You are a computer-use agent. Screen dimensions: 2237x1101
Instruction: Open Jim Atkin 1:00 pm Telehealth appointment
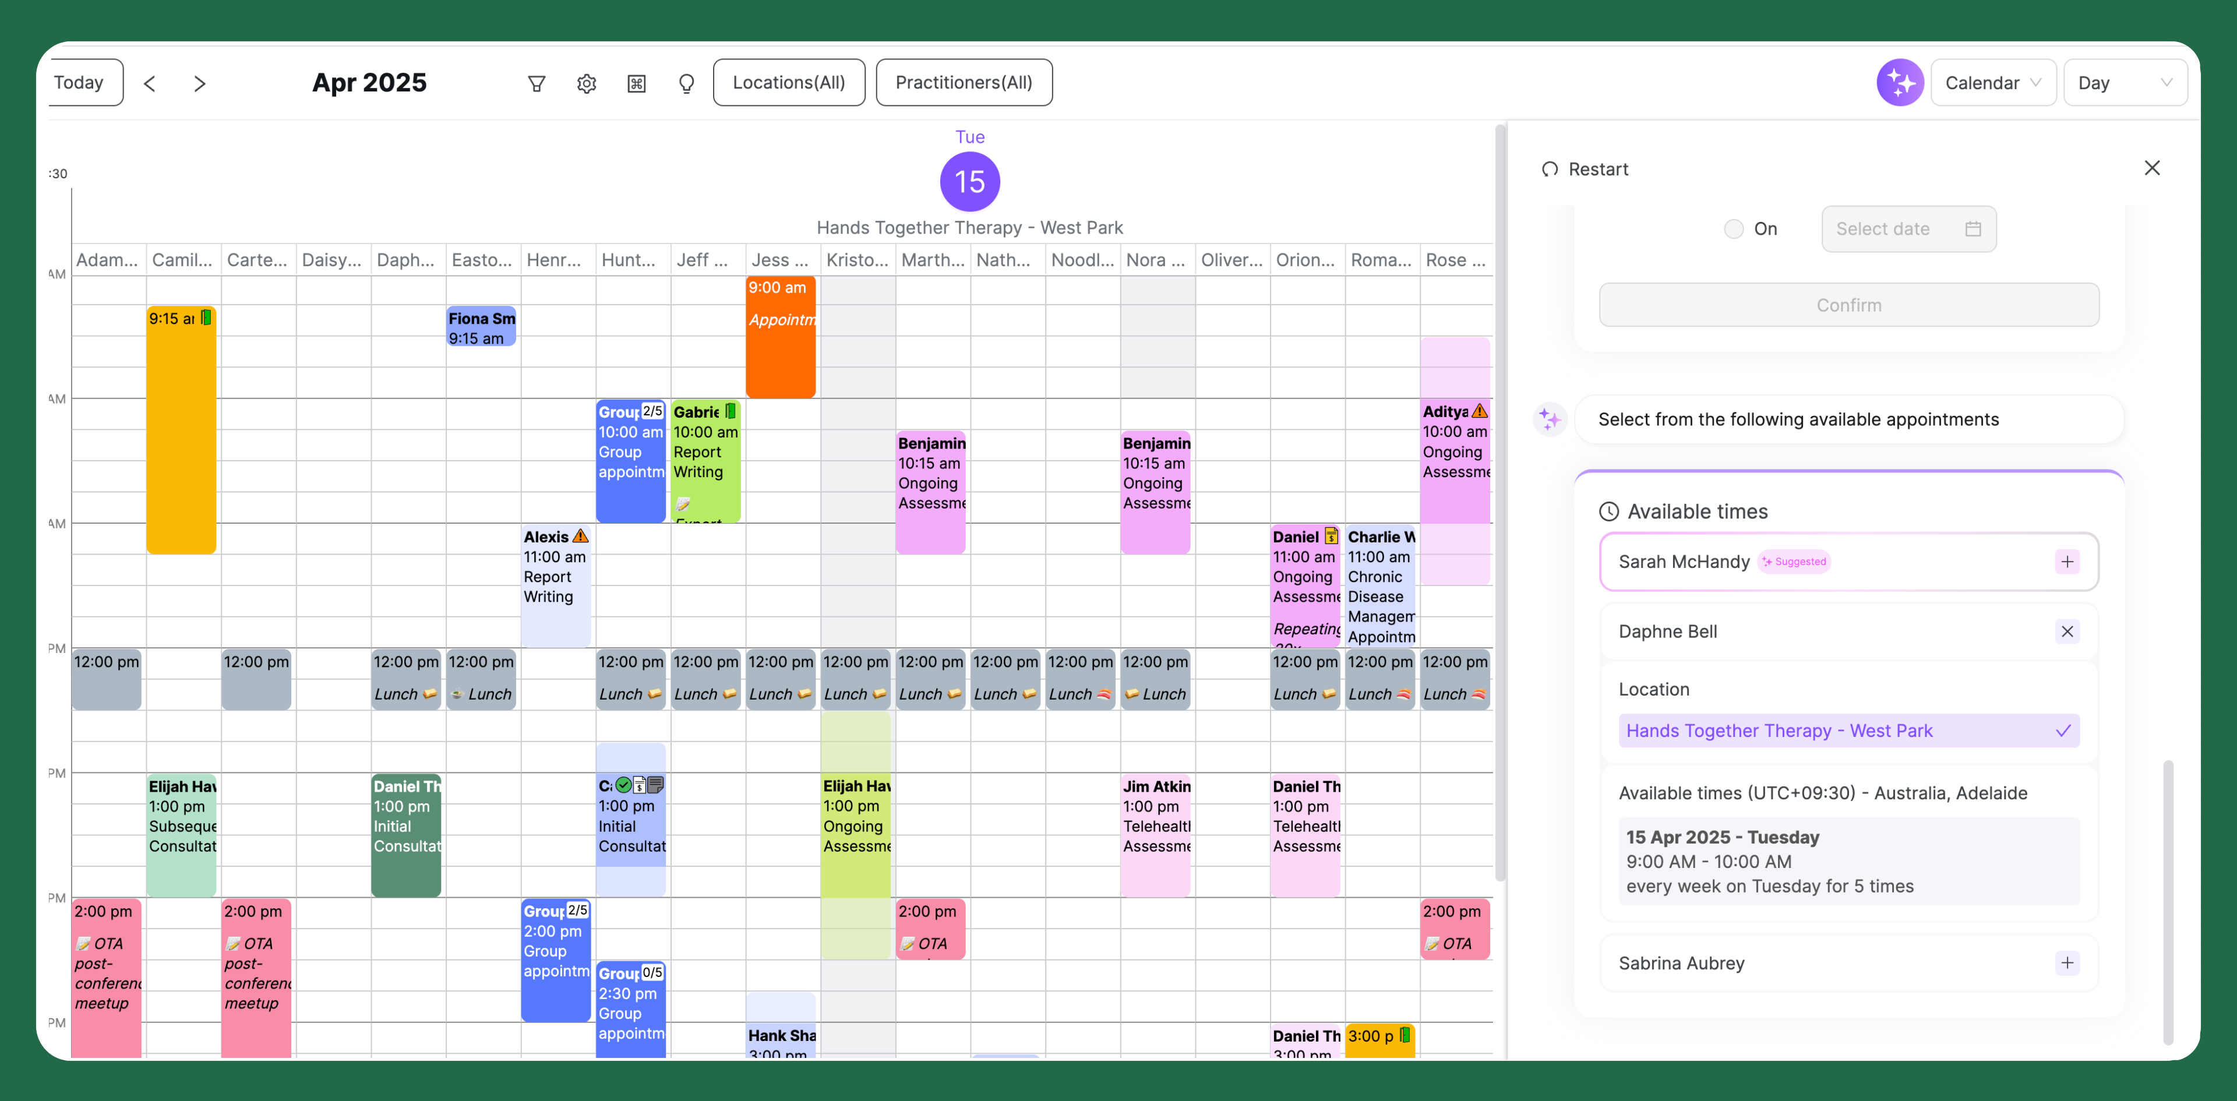[x=1155, y=835]
